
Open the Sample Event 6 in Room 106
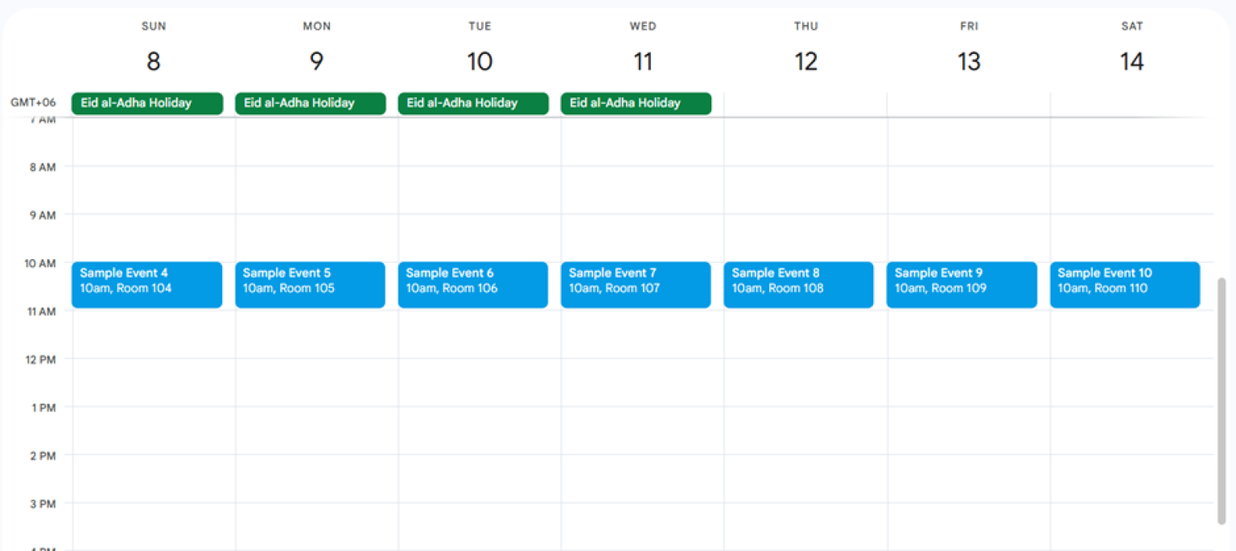tap(472, 284)
